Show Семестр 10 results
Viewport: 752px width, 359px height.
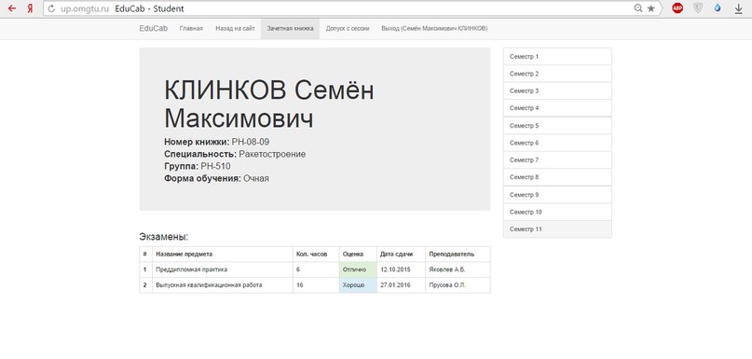[557, 213]
